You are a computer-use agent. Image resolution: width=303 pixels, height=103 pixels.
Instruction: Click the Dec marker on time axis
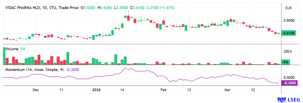point(36,90)
